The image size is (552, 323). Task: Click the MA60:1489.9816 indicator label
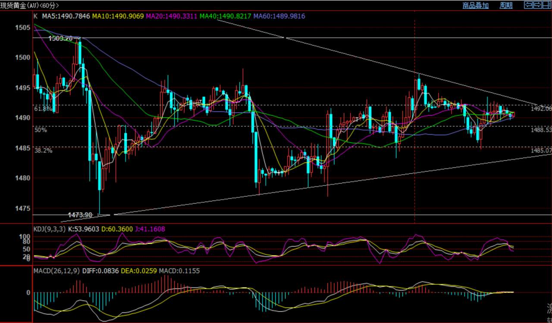pyautogui.click(x=279, y=16)
